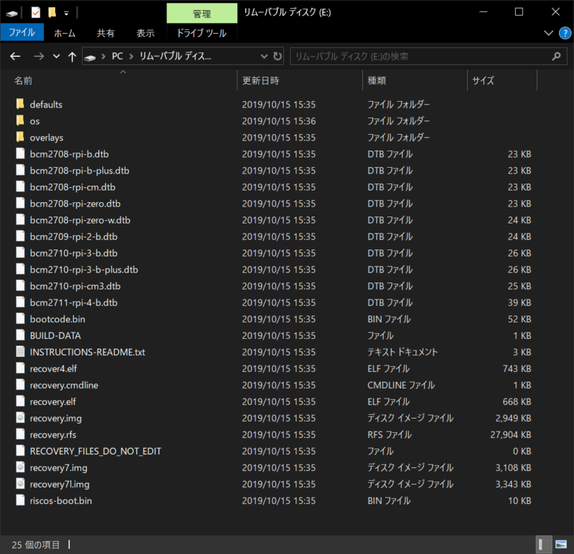Go up one folder level with up arrow
574x554 pixels.
point(72,56)
